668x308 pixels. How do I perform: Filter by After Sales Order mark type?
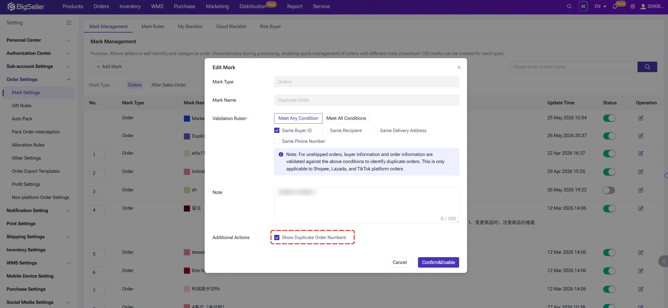(x=168, y=85)
